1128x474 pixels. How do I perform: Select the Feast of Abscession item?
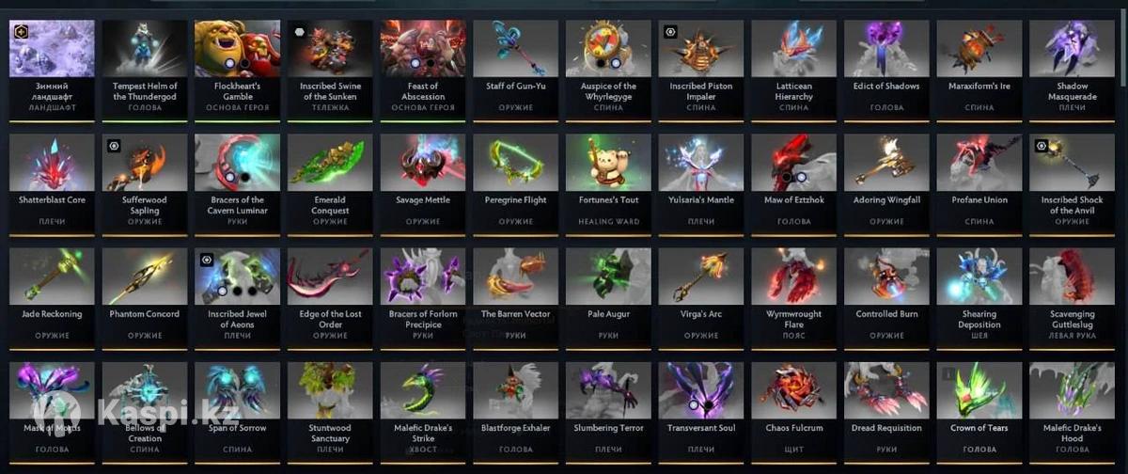coord(423,67)
